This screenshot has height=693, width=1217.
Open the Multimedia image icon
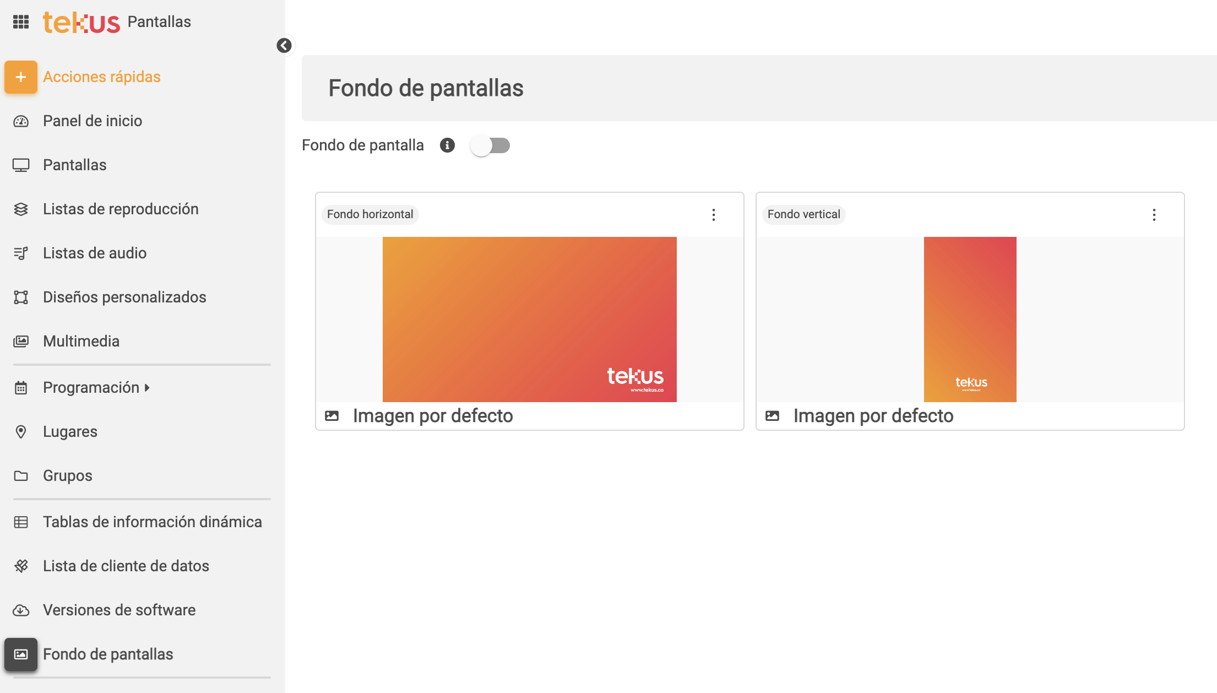click(21, 341)
